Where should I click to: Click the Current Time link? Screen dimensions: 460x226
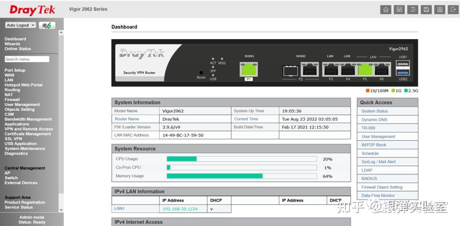[246, 119]
